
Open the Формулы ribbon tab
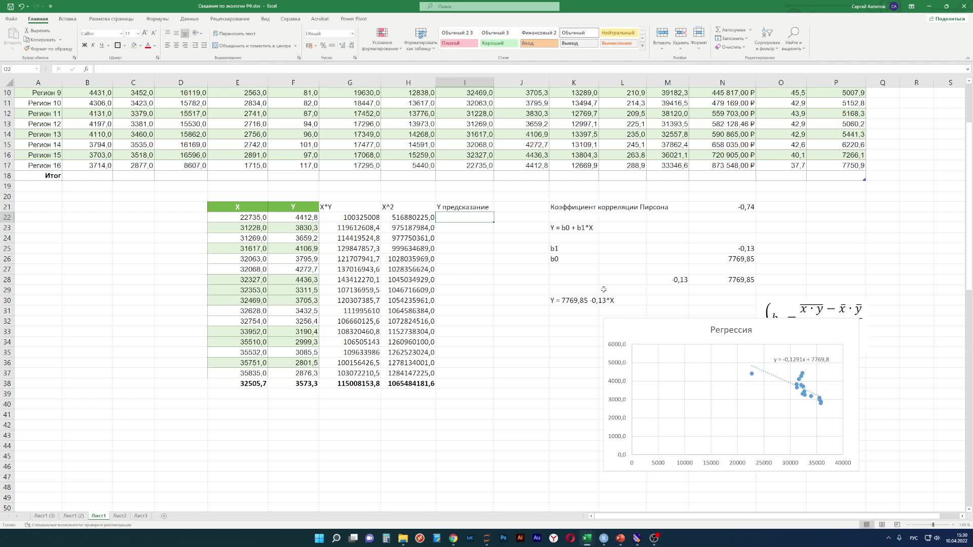(157, 19)
